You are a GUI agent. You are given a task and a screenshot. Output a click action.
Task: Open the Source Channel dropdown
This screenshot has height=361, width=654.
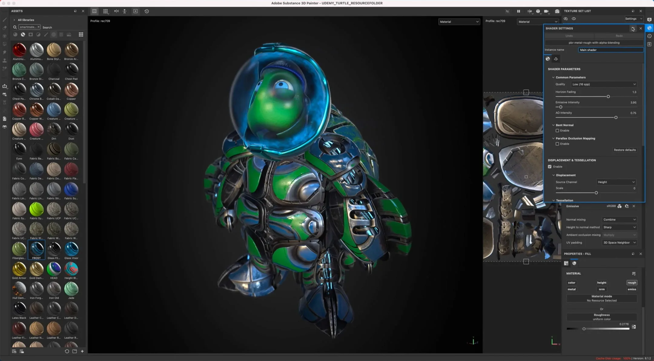coord(616,182)
